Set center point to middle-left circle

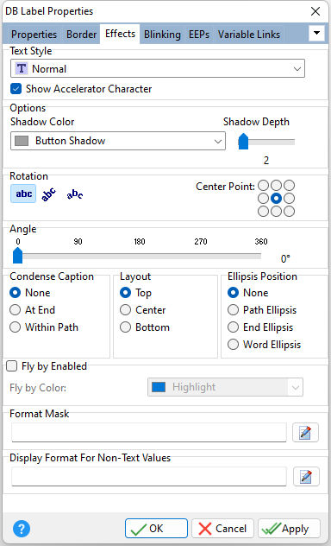point(263,198)
